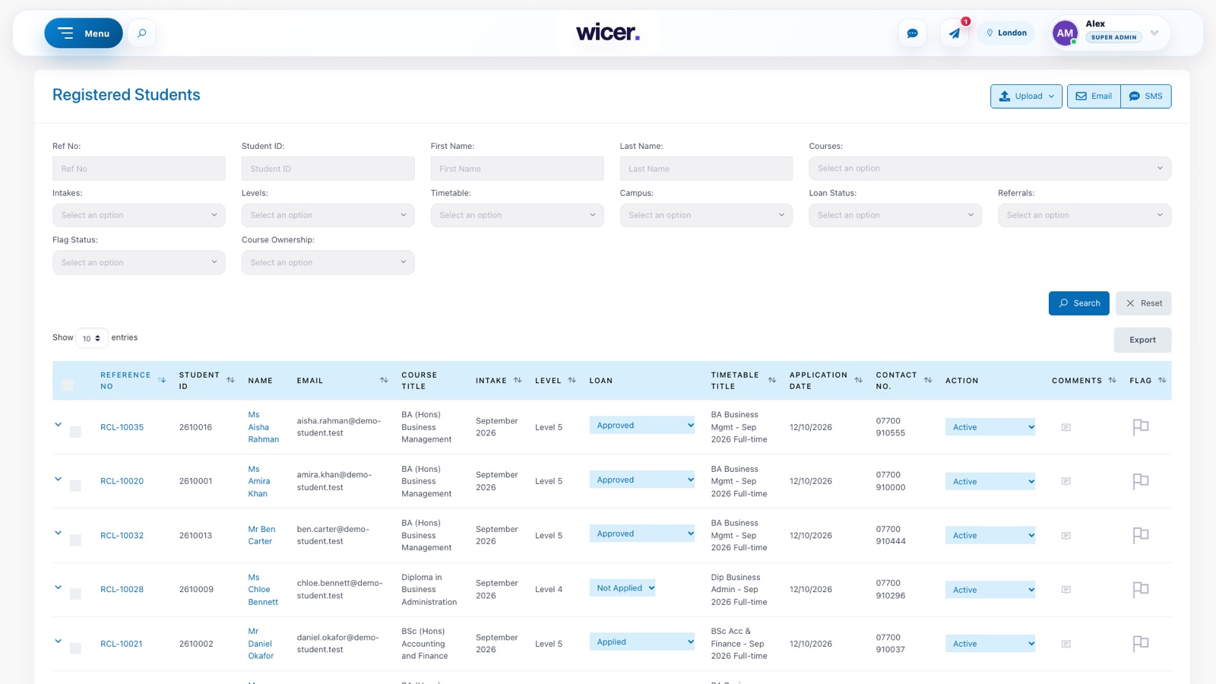The height and width of the screenshot is (684, 1216).
Task: Tick checkbox for row RCL-10032
Action: [75, 540]
